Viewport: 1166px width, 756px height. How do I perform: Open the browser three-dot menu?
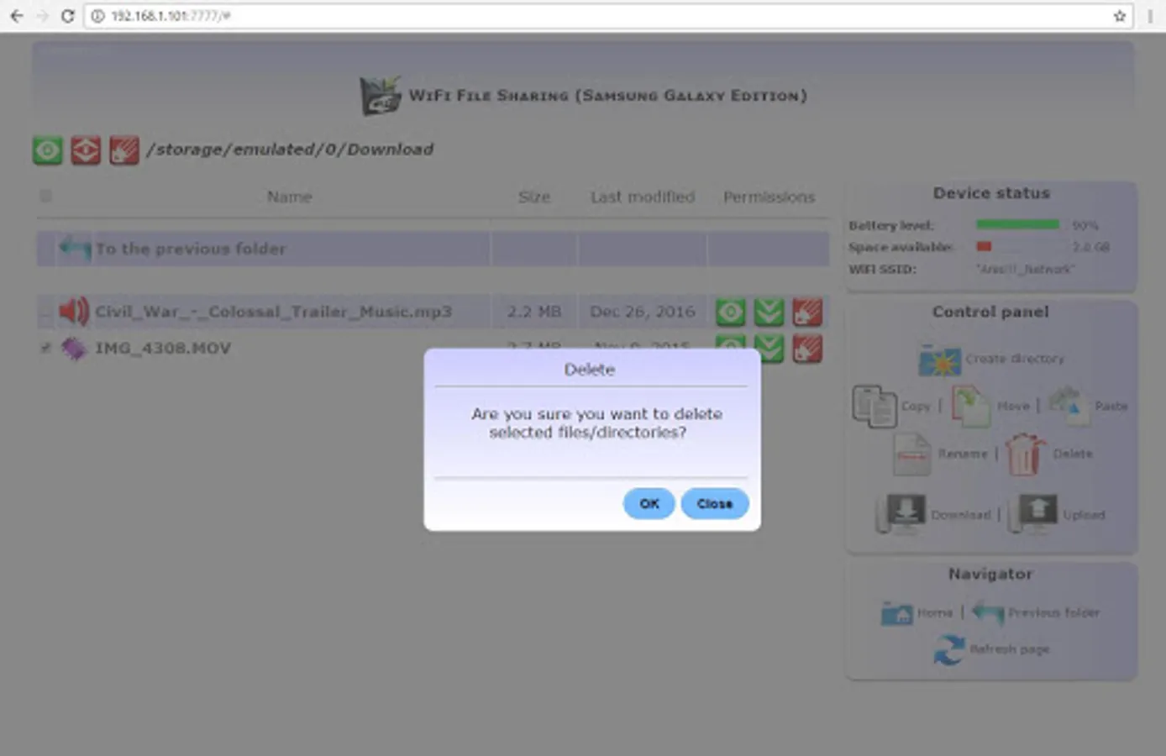coord(1150,16)
